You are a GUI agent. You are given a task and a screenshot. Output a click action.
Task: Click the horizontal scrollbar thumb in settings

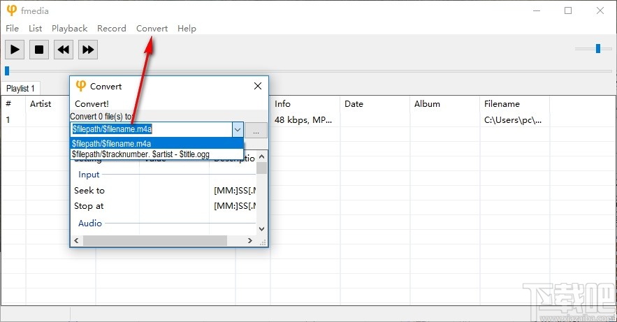(x=155, y=240)
